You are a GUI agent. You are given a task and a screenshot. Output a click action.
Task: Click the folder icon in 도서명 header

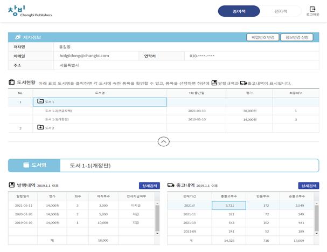pos(26,165)
